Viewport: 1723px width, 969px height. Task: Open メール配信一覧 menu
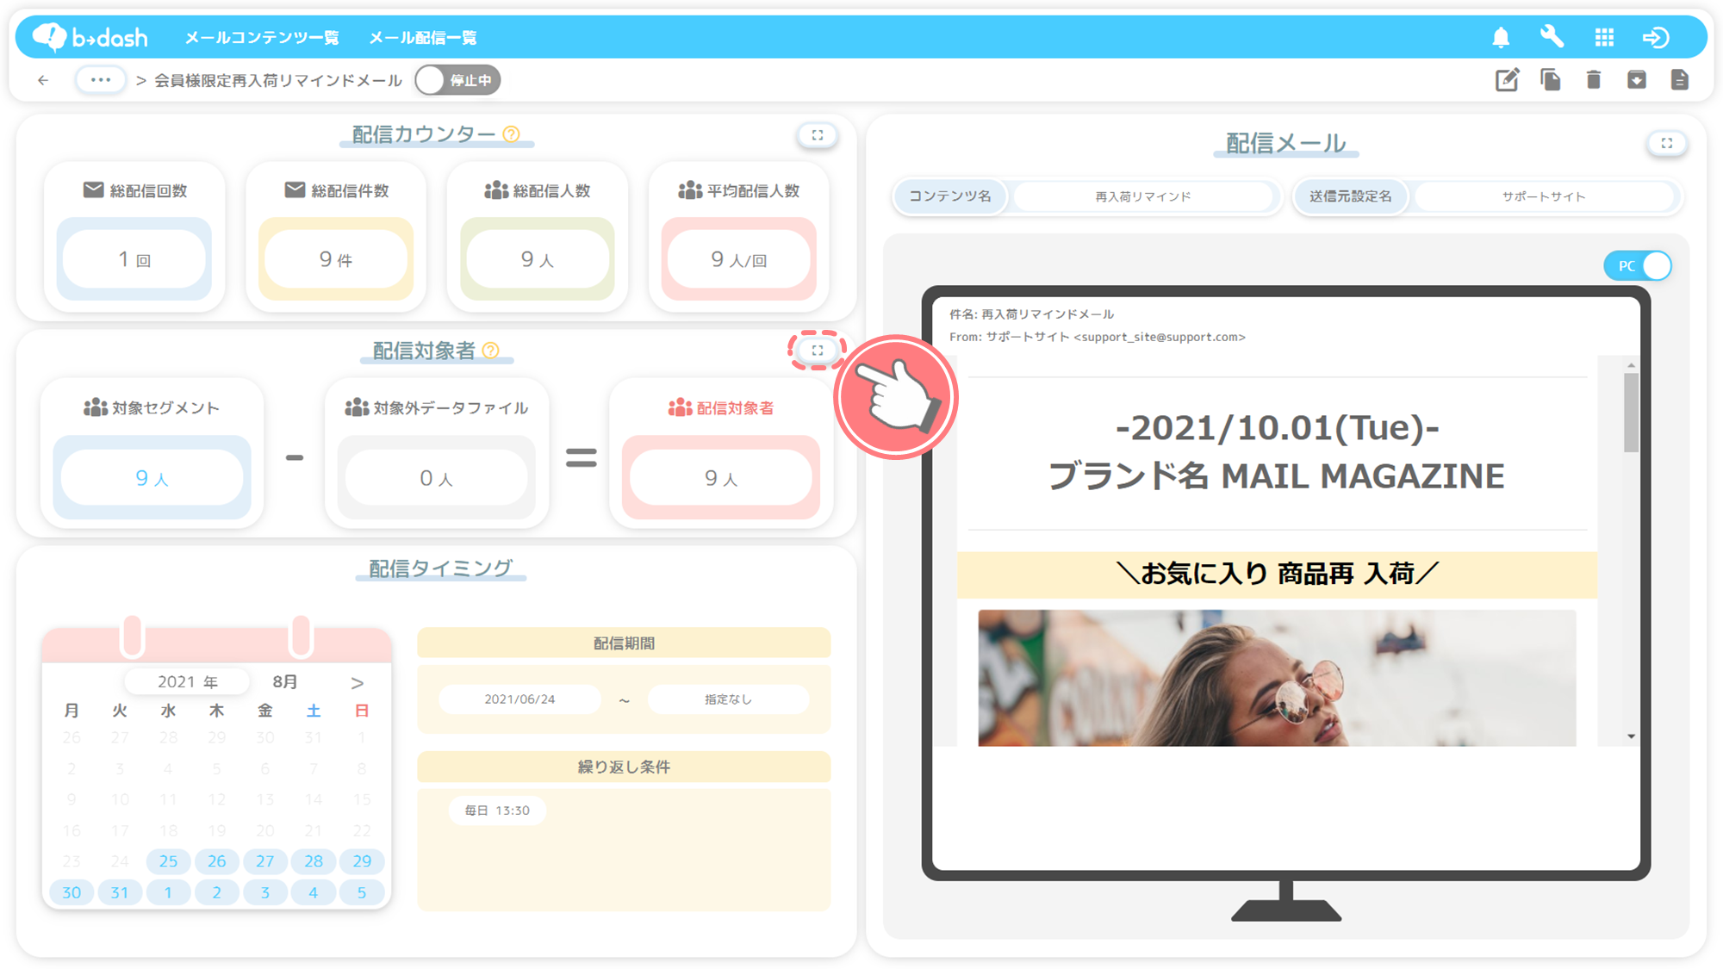pos(423,37)
